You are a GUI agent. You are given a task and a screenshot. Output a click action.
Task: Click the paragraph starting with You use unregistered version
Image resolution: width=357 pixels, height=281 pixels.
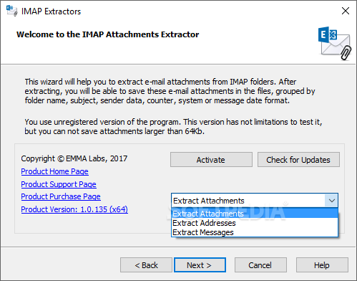173,126
